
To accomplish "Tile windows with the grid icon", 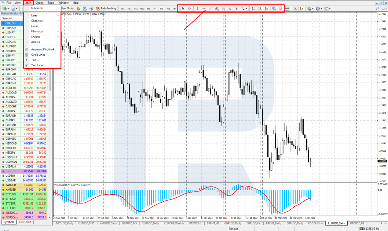I will point(287,9).
